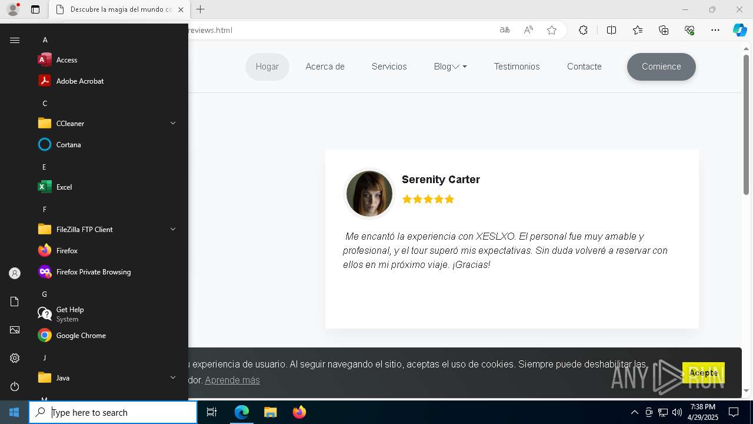
Task: Click the Power button in the Start menu
Action: (15, 386)
